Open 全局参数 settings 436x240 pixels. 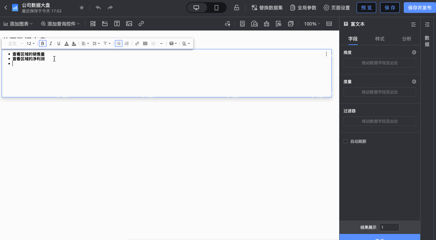pos(303,8)
